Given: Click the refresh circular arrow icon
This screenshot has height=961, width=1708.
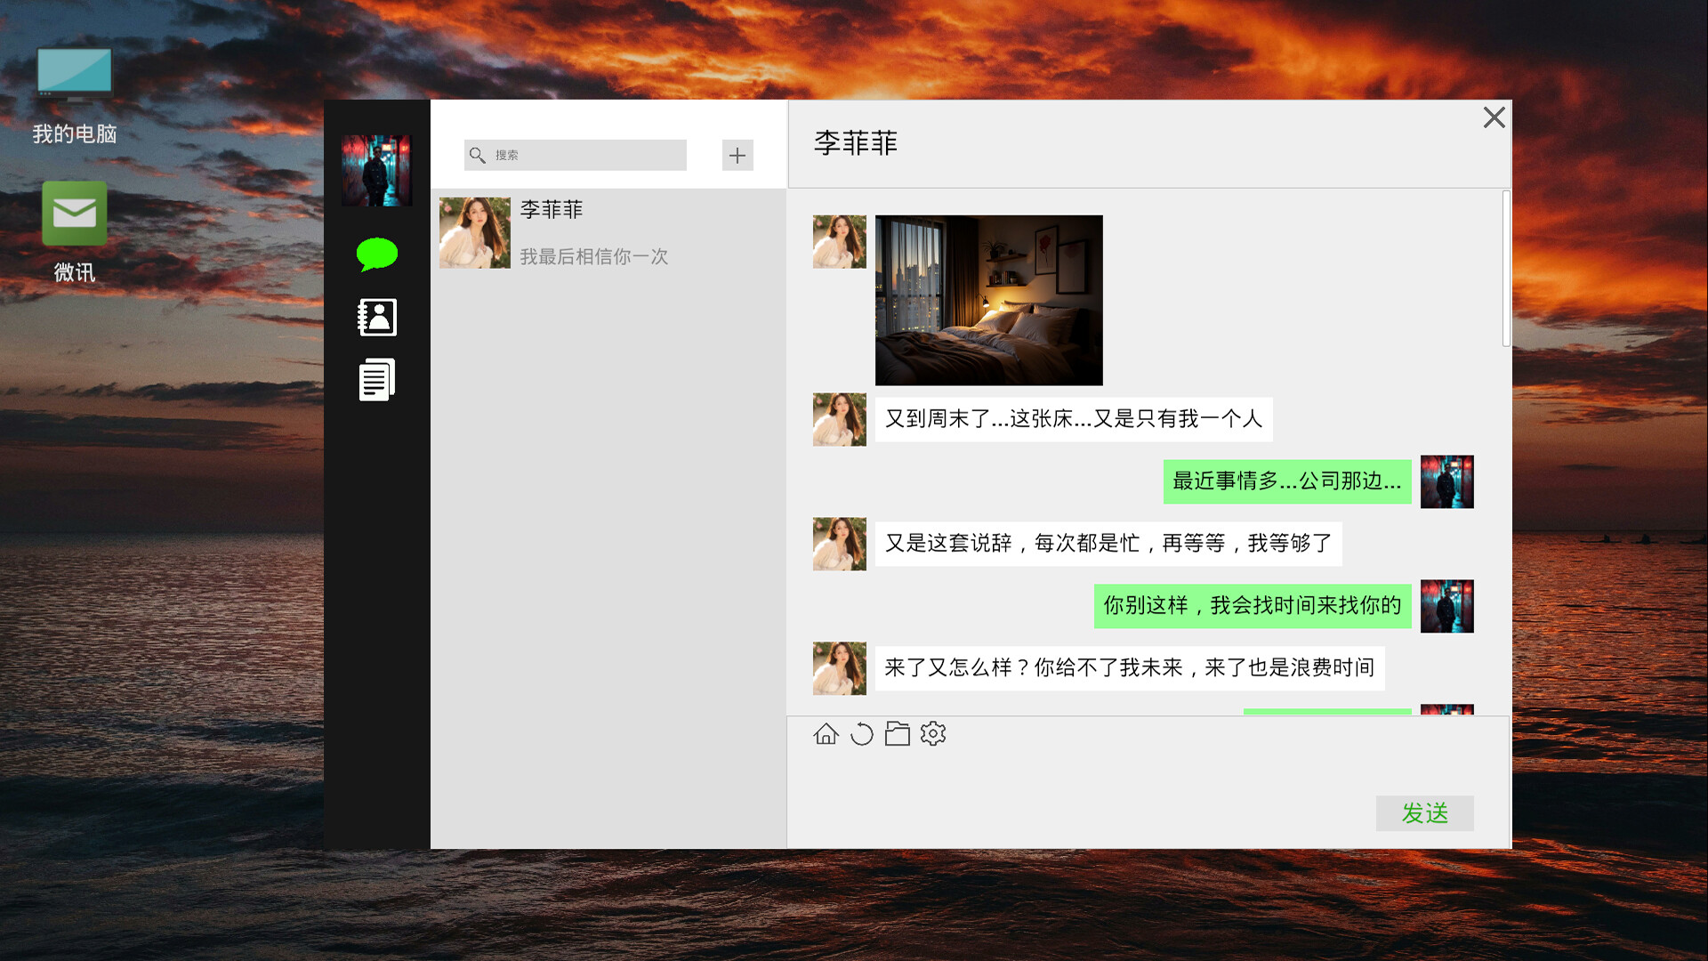Looking at the screenshot, I should (x=861, y=734).
